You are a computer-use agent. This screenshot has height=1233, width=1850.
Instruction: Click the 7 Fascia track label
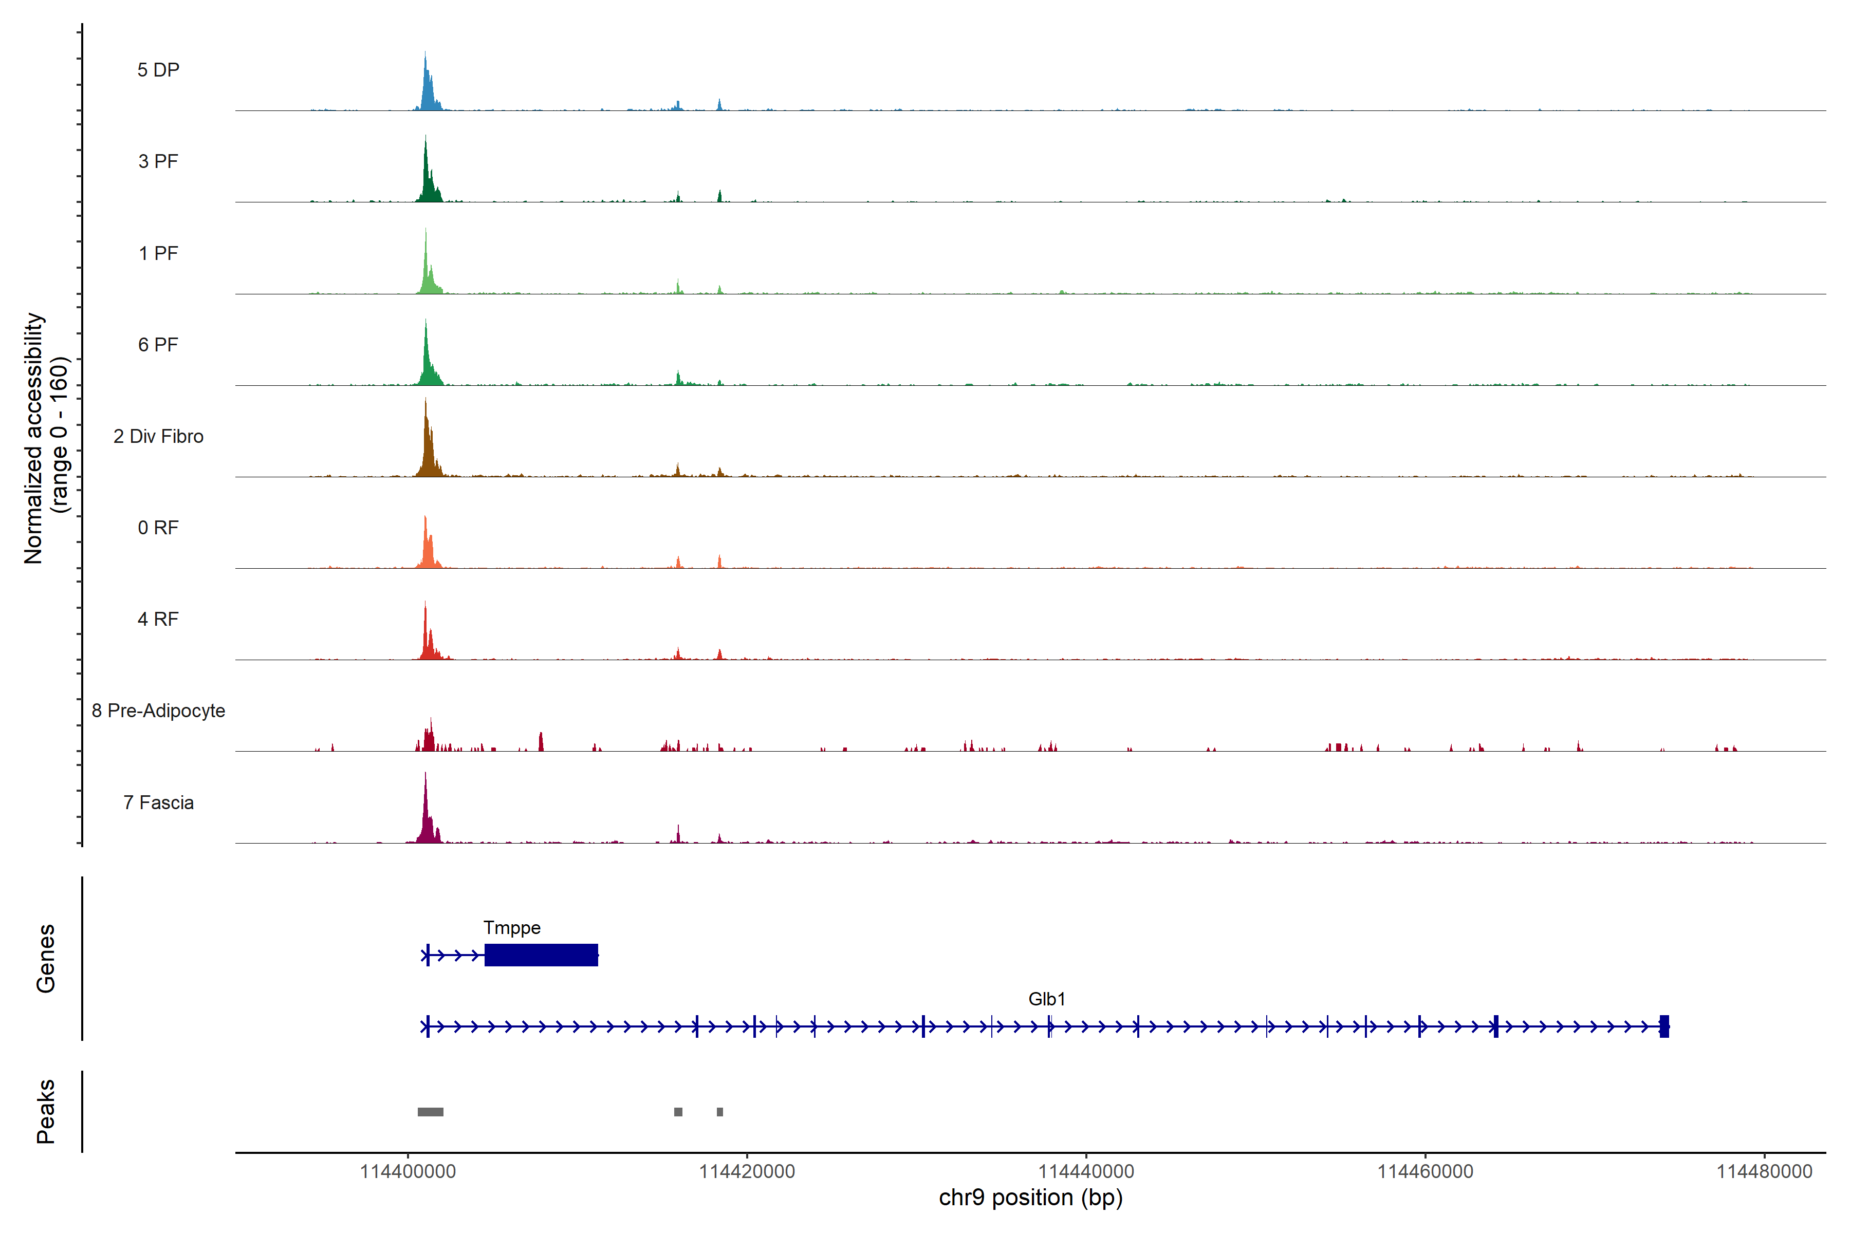158,802
